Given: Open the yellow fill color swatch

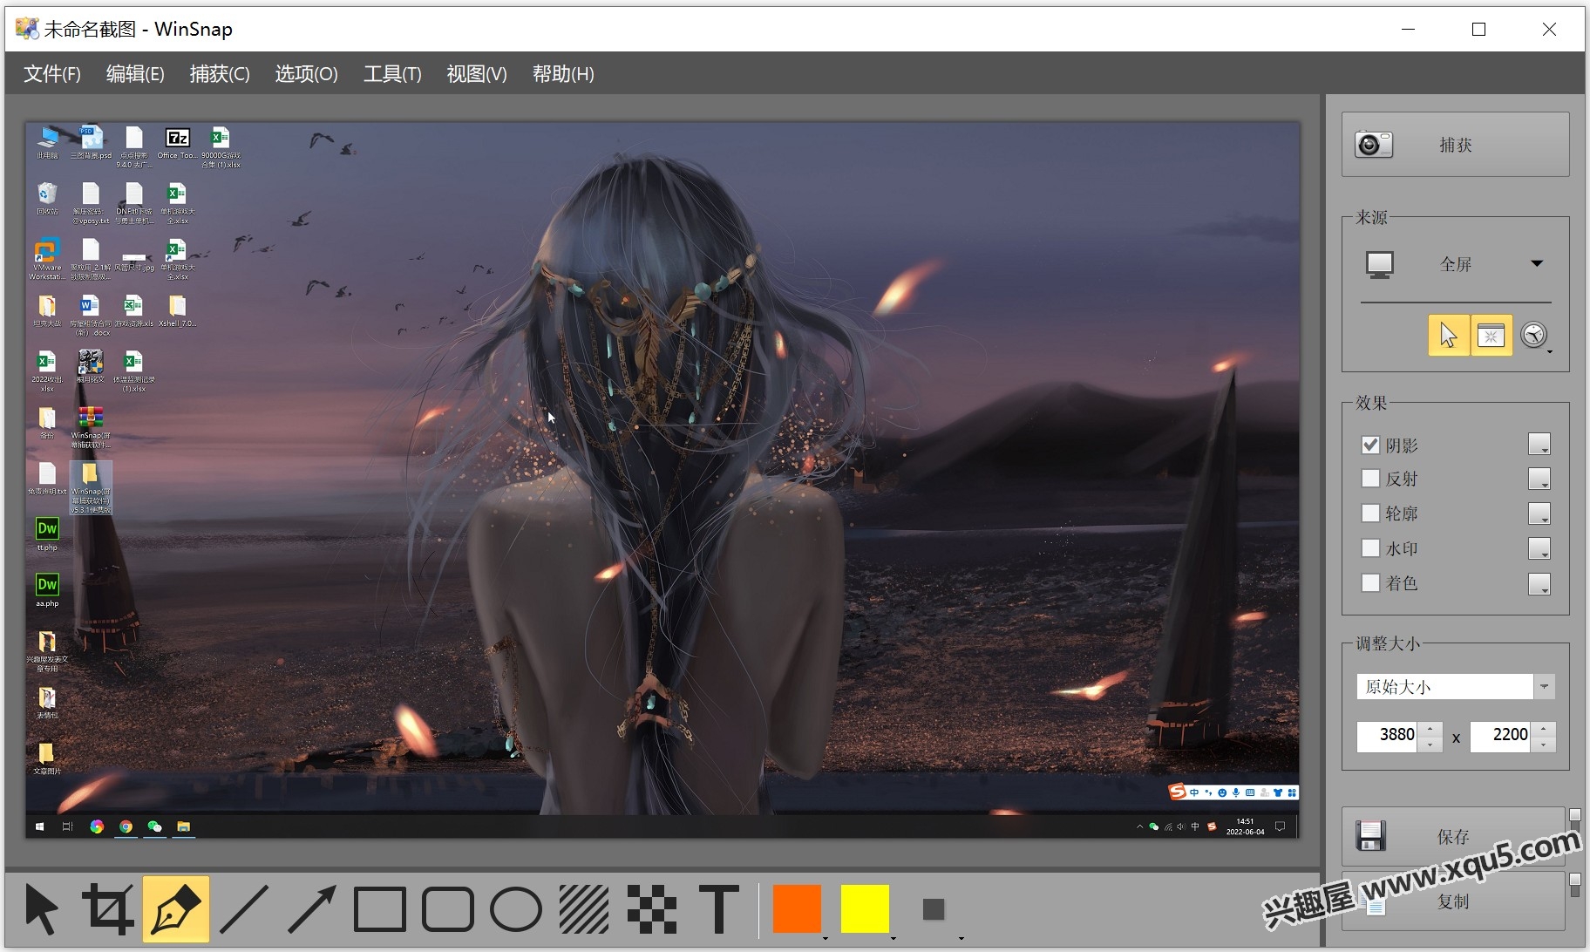Looking at the screenshot, I should [x=865, y=908].
